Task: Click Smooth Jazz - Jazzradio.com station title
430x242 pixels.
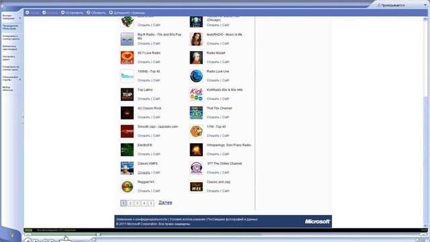Action: tap(158, 127)
